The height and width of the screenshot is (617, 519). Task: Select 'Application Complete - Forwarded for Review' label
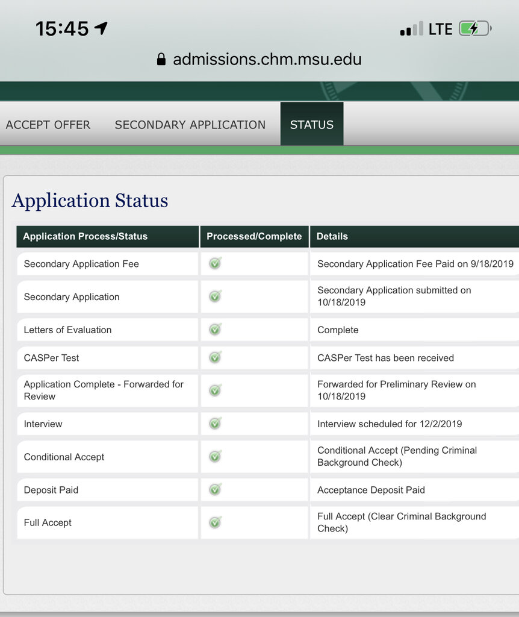104,390
